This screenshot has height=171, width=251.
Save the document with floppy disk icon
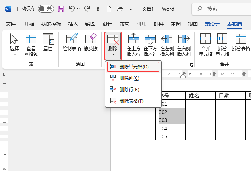click(61, 9)
